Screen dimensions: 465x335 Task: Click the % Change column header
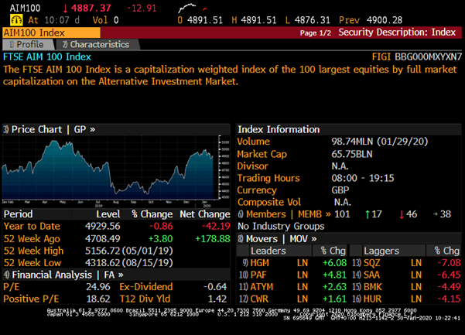pyautogui.click(x=152, y=214)
